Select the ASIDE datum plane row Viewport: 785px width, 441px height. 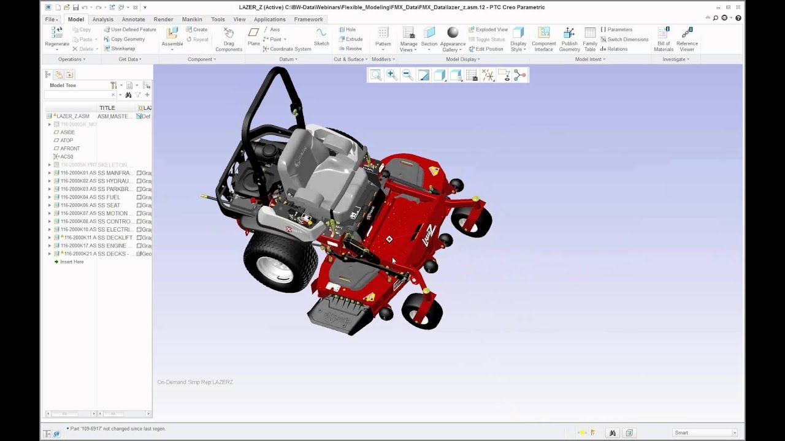tap(64, 132)
